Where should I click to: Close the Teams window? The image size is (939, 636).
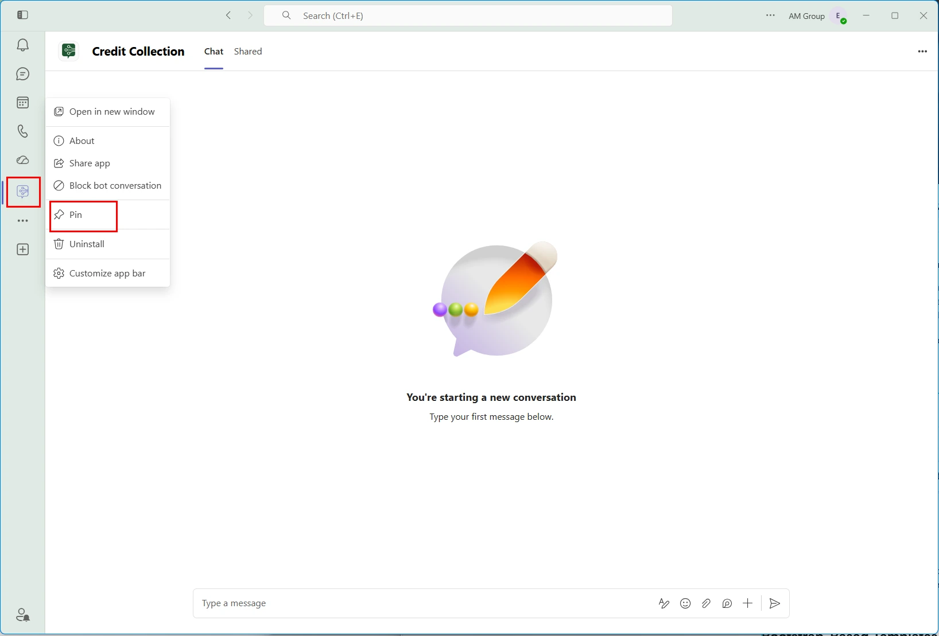coord(924,15)
